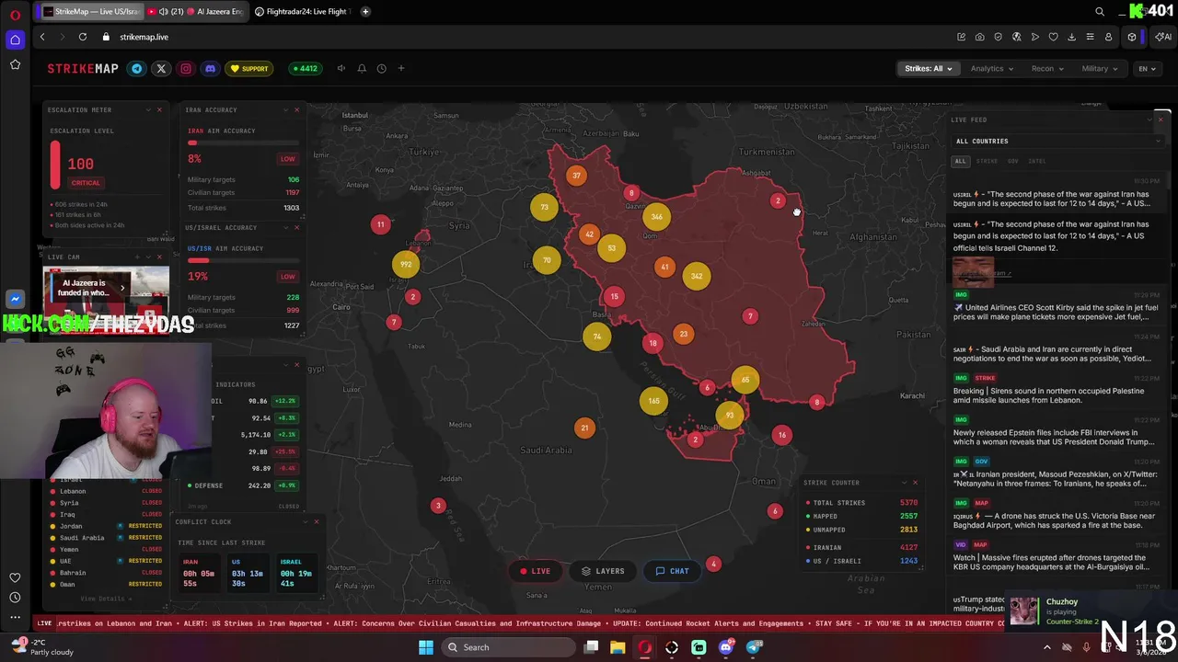Screen dimensions: 1178x662
Task: Open the browser tab search magnifier icon
Action: click(x=1100, y=12)
